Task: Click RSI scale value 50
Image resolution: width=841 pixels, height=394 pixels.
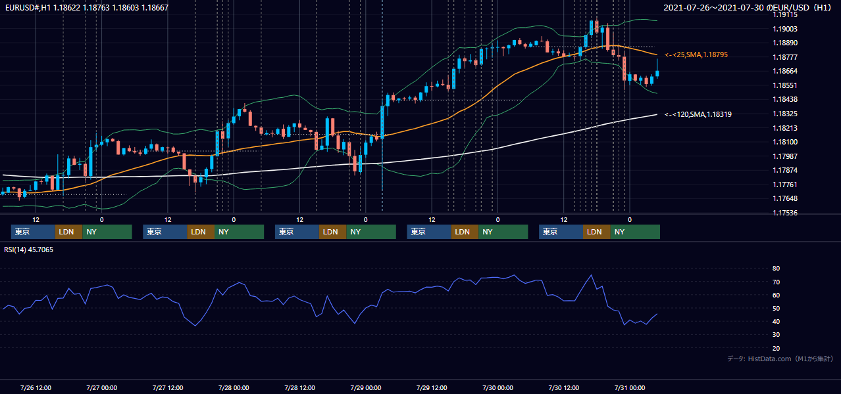Action: click(776, 308)
